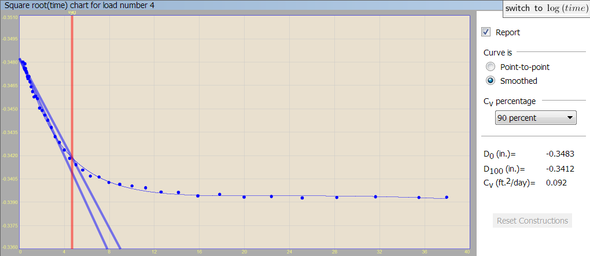Click the data point near x-axis value 32
590x256 pixels.
tap(375, 196)
